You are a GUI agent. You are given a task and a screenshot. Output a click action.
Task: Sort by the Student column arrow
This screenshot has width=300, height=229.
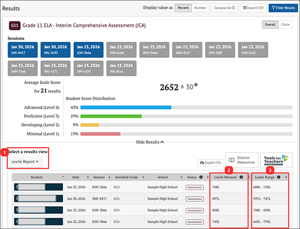[x=62, y=177]
